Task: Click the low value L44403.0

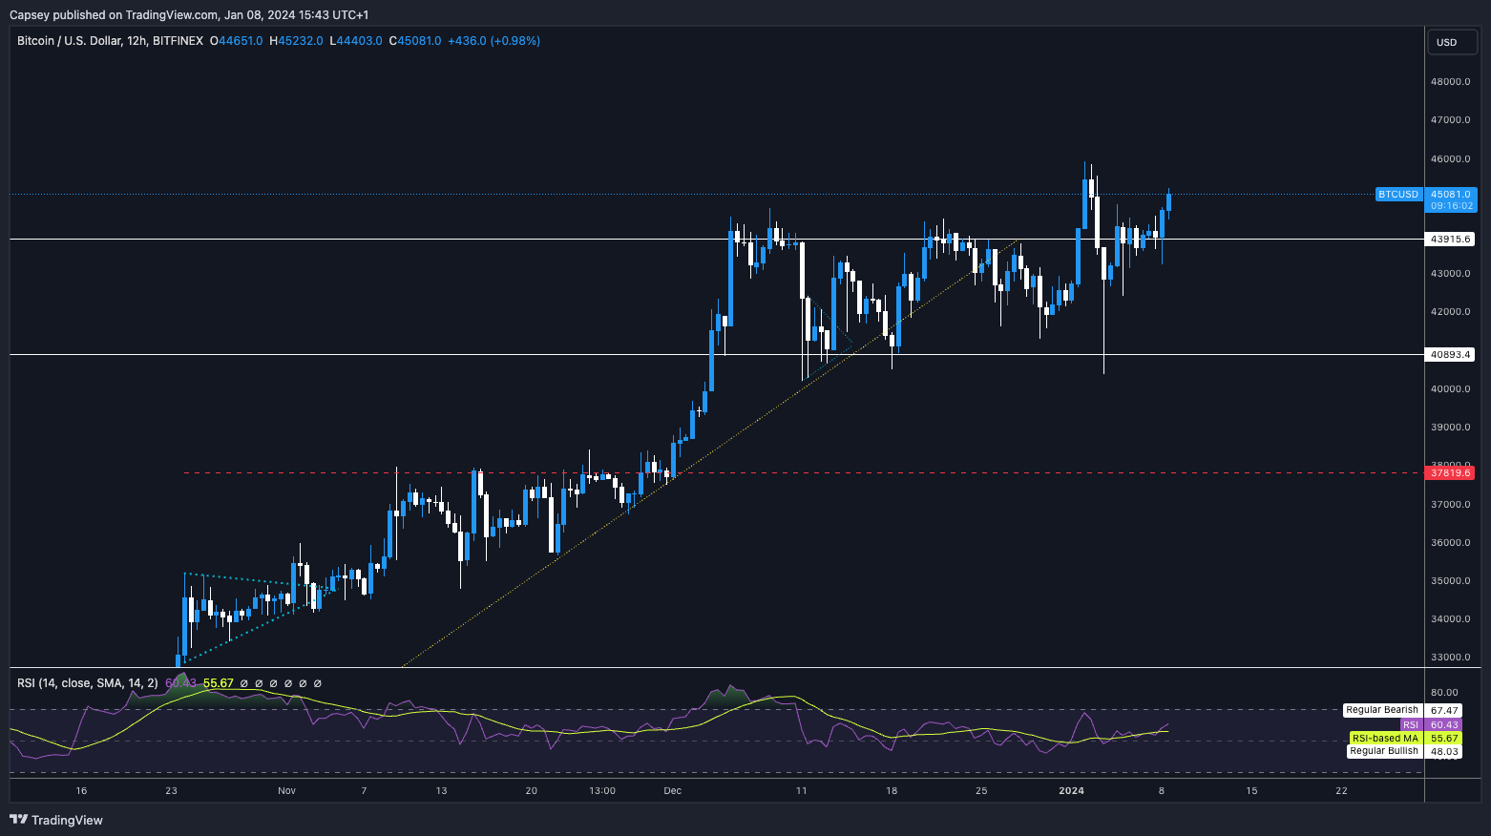Action: (355, 41)
